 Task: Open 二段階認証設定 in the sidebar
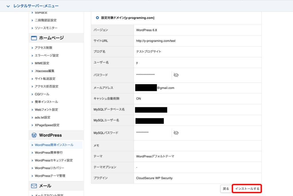[x=45, y=20]
